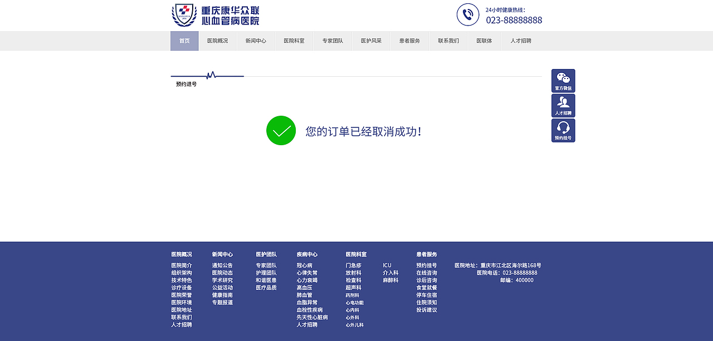Click the 健康指南 footer link
The width and height of the screenshot is (713, 341).
222,294
